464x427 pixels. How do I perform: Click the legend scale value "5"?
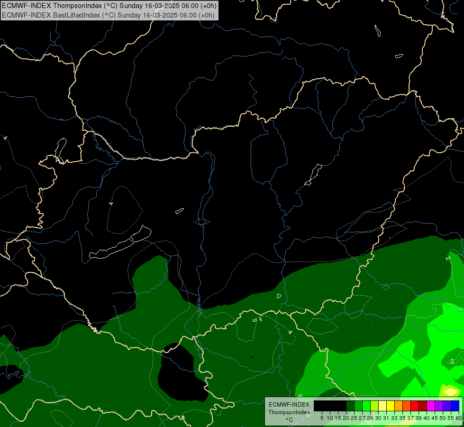click(x=322, y=418)
